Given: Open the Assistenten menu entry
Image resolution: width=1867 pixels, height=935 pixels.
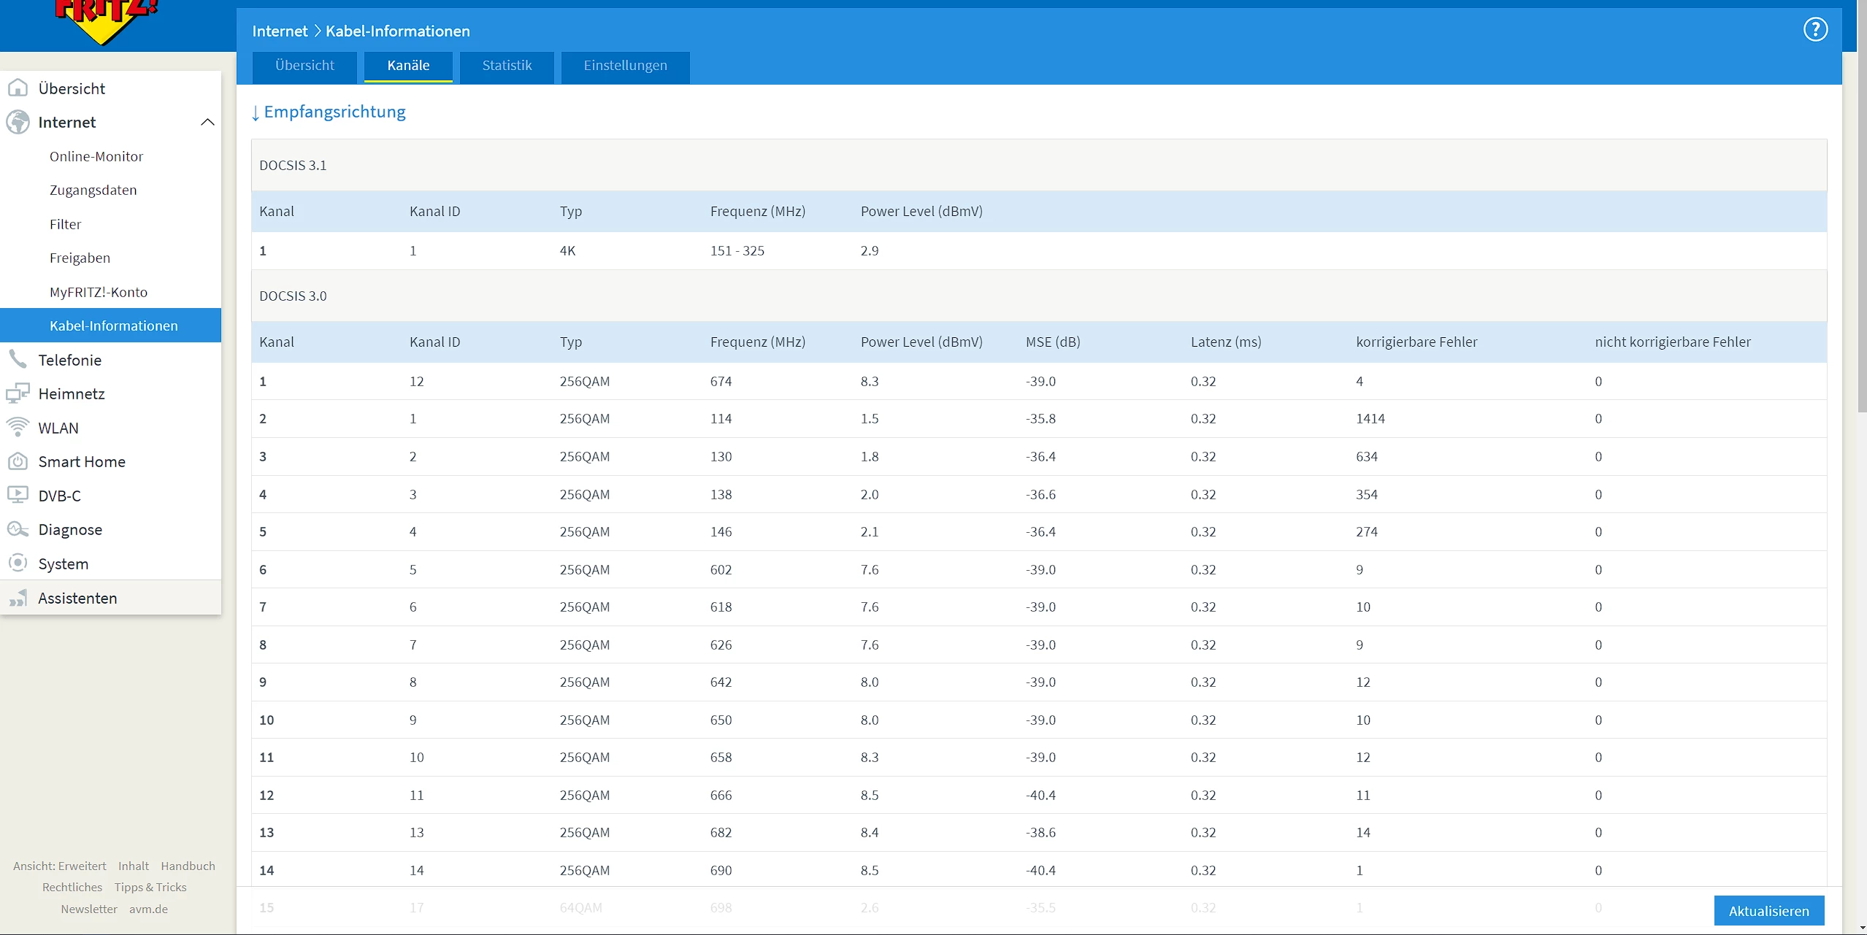Looking at the screenshot, I should pyautogui.click(x=77, y=598).
